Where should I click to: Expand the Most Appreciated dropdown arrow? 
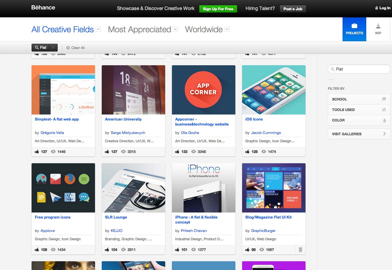click(x=175, y=29)
